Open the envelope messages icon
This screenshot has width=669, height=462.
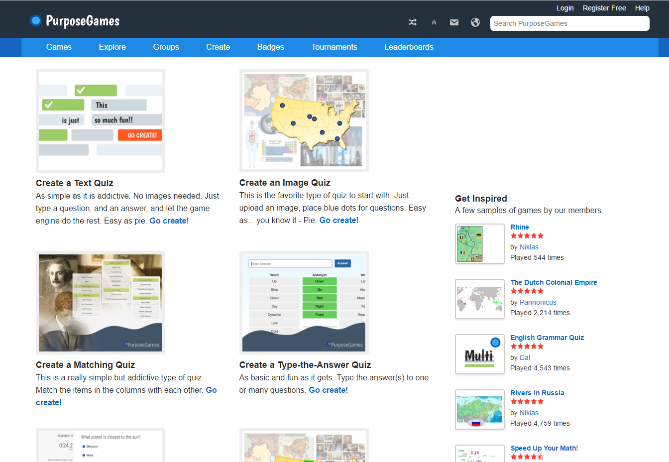coord(454,22)
